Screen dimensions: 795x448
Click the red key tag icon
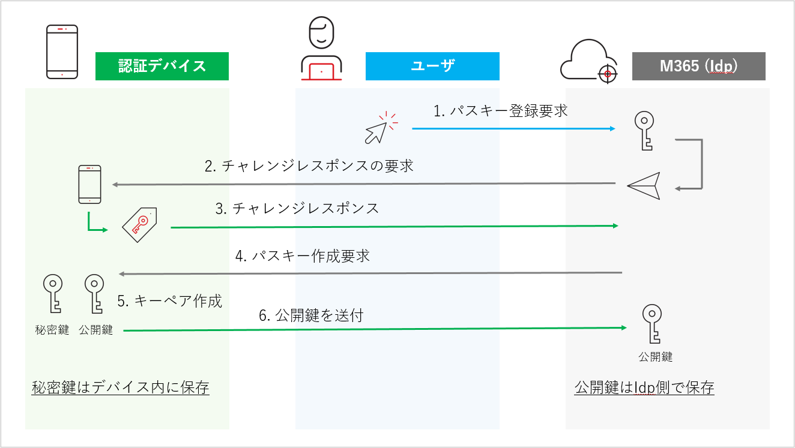pos(140,225)
